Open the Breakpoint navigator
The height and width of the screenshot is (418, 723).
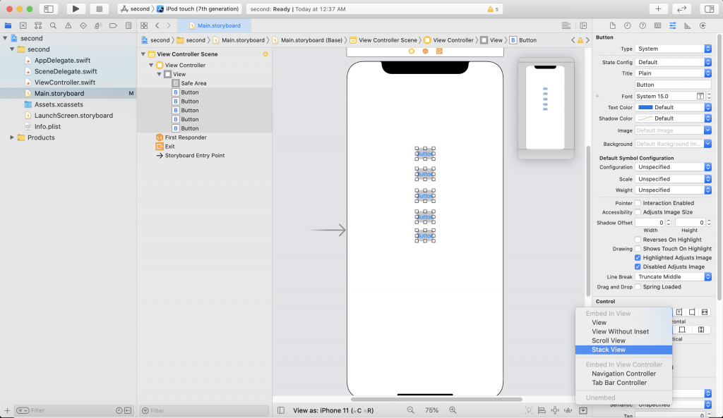pyautogui.click(x=113, y=26)
